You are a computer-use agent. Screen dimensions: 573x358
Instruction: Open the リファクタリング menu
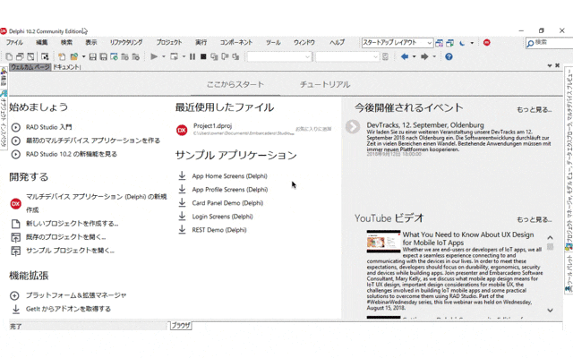[126, 42]
